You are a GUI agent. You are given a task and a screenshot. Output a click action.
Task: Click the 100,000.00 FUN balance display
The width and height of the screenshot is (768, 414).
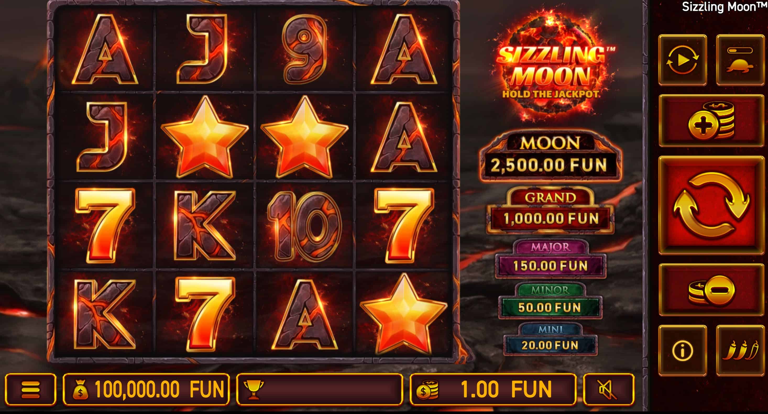(x=146, y=389)
